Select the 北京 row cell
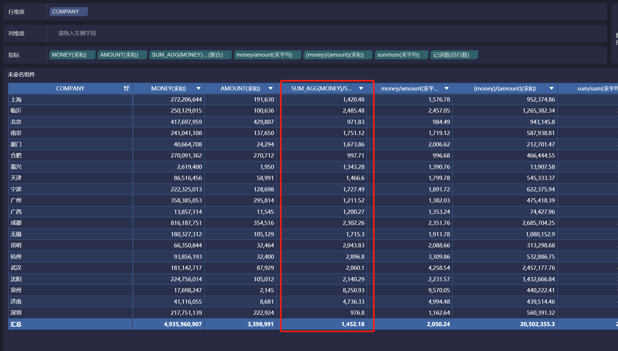Screen dimensions: 618x351 point(70,122)
